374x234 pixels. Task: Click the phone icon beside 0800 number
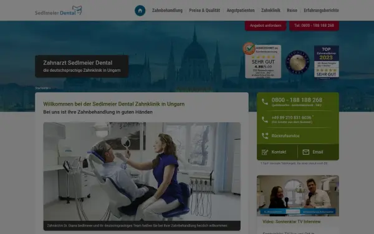pyautogui.click(x=265, y=102)
